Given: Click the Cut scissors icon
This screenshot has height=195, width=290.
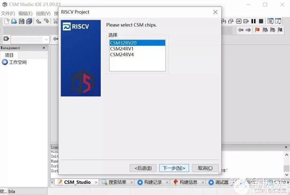Looking at the screenshot, I should pyautogui.click(x=55, y=21).
